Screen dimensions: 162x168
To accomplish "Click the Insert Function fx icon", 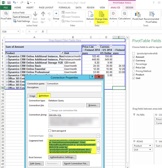I will (43, 31).
